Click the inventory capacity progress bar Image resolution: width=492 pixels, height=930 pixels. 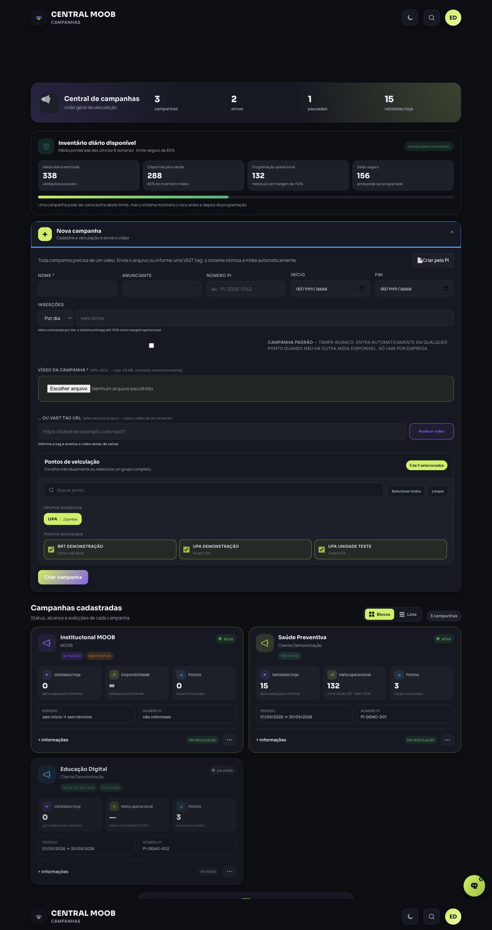tap(246, 197)
